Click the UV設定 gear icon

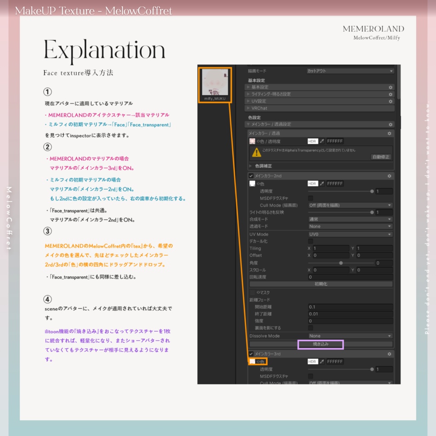pos(390,101)
